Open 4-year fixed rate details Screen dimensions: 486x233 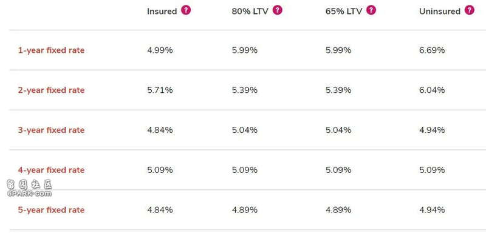pos(51,170)
